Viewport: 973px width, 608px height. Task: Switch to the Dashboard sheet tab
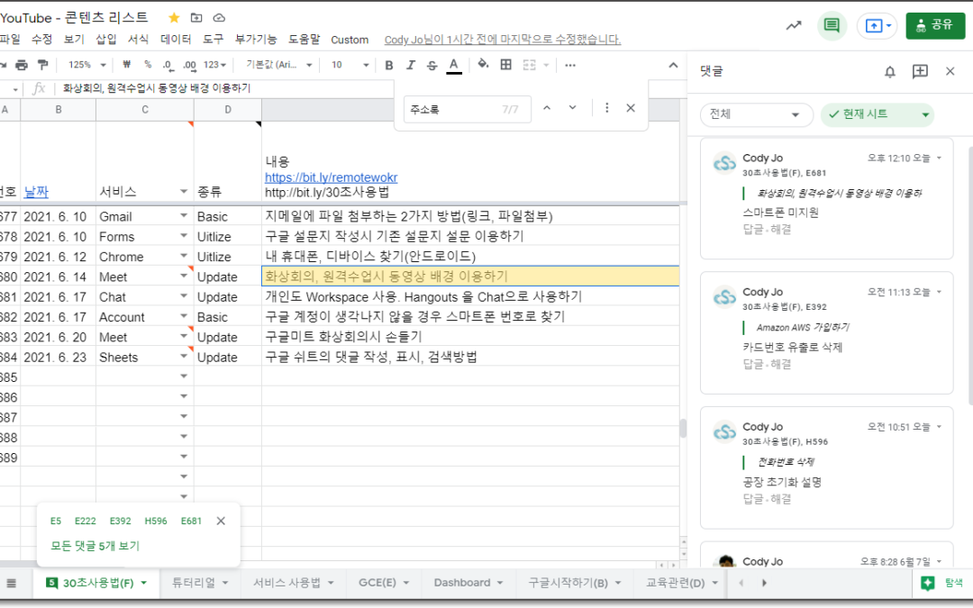468,583
